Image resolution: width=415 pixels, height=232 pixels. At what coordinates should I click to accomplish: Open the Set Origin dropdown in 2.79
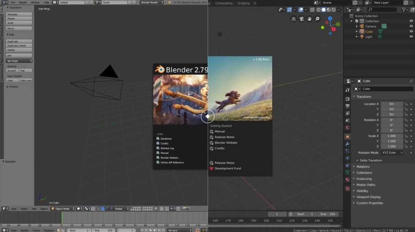[19, 61]
